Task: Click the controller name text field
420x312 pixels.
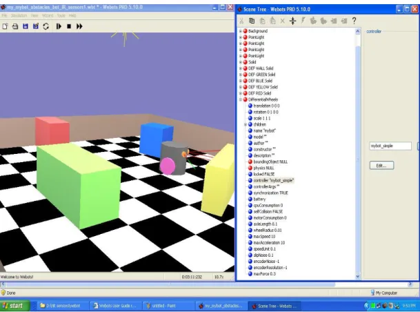Action: pyautogui.click(x=390, y=146)
